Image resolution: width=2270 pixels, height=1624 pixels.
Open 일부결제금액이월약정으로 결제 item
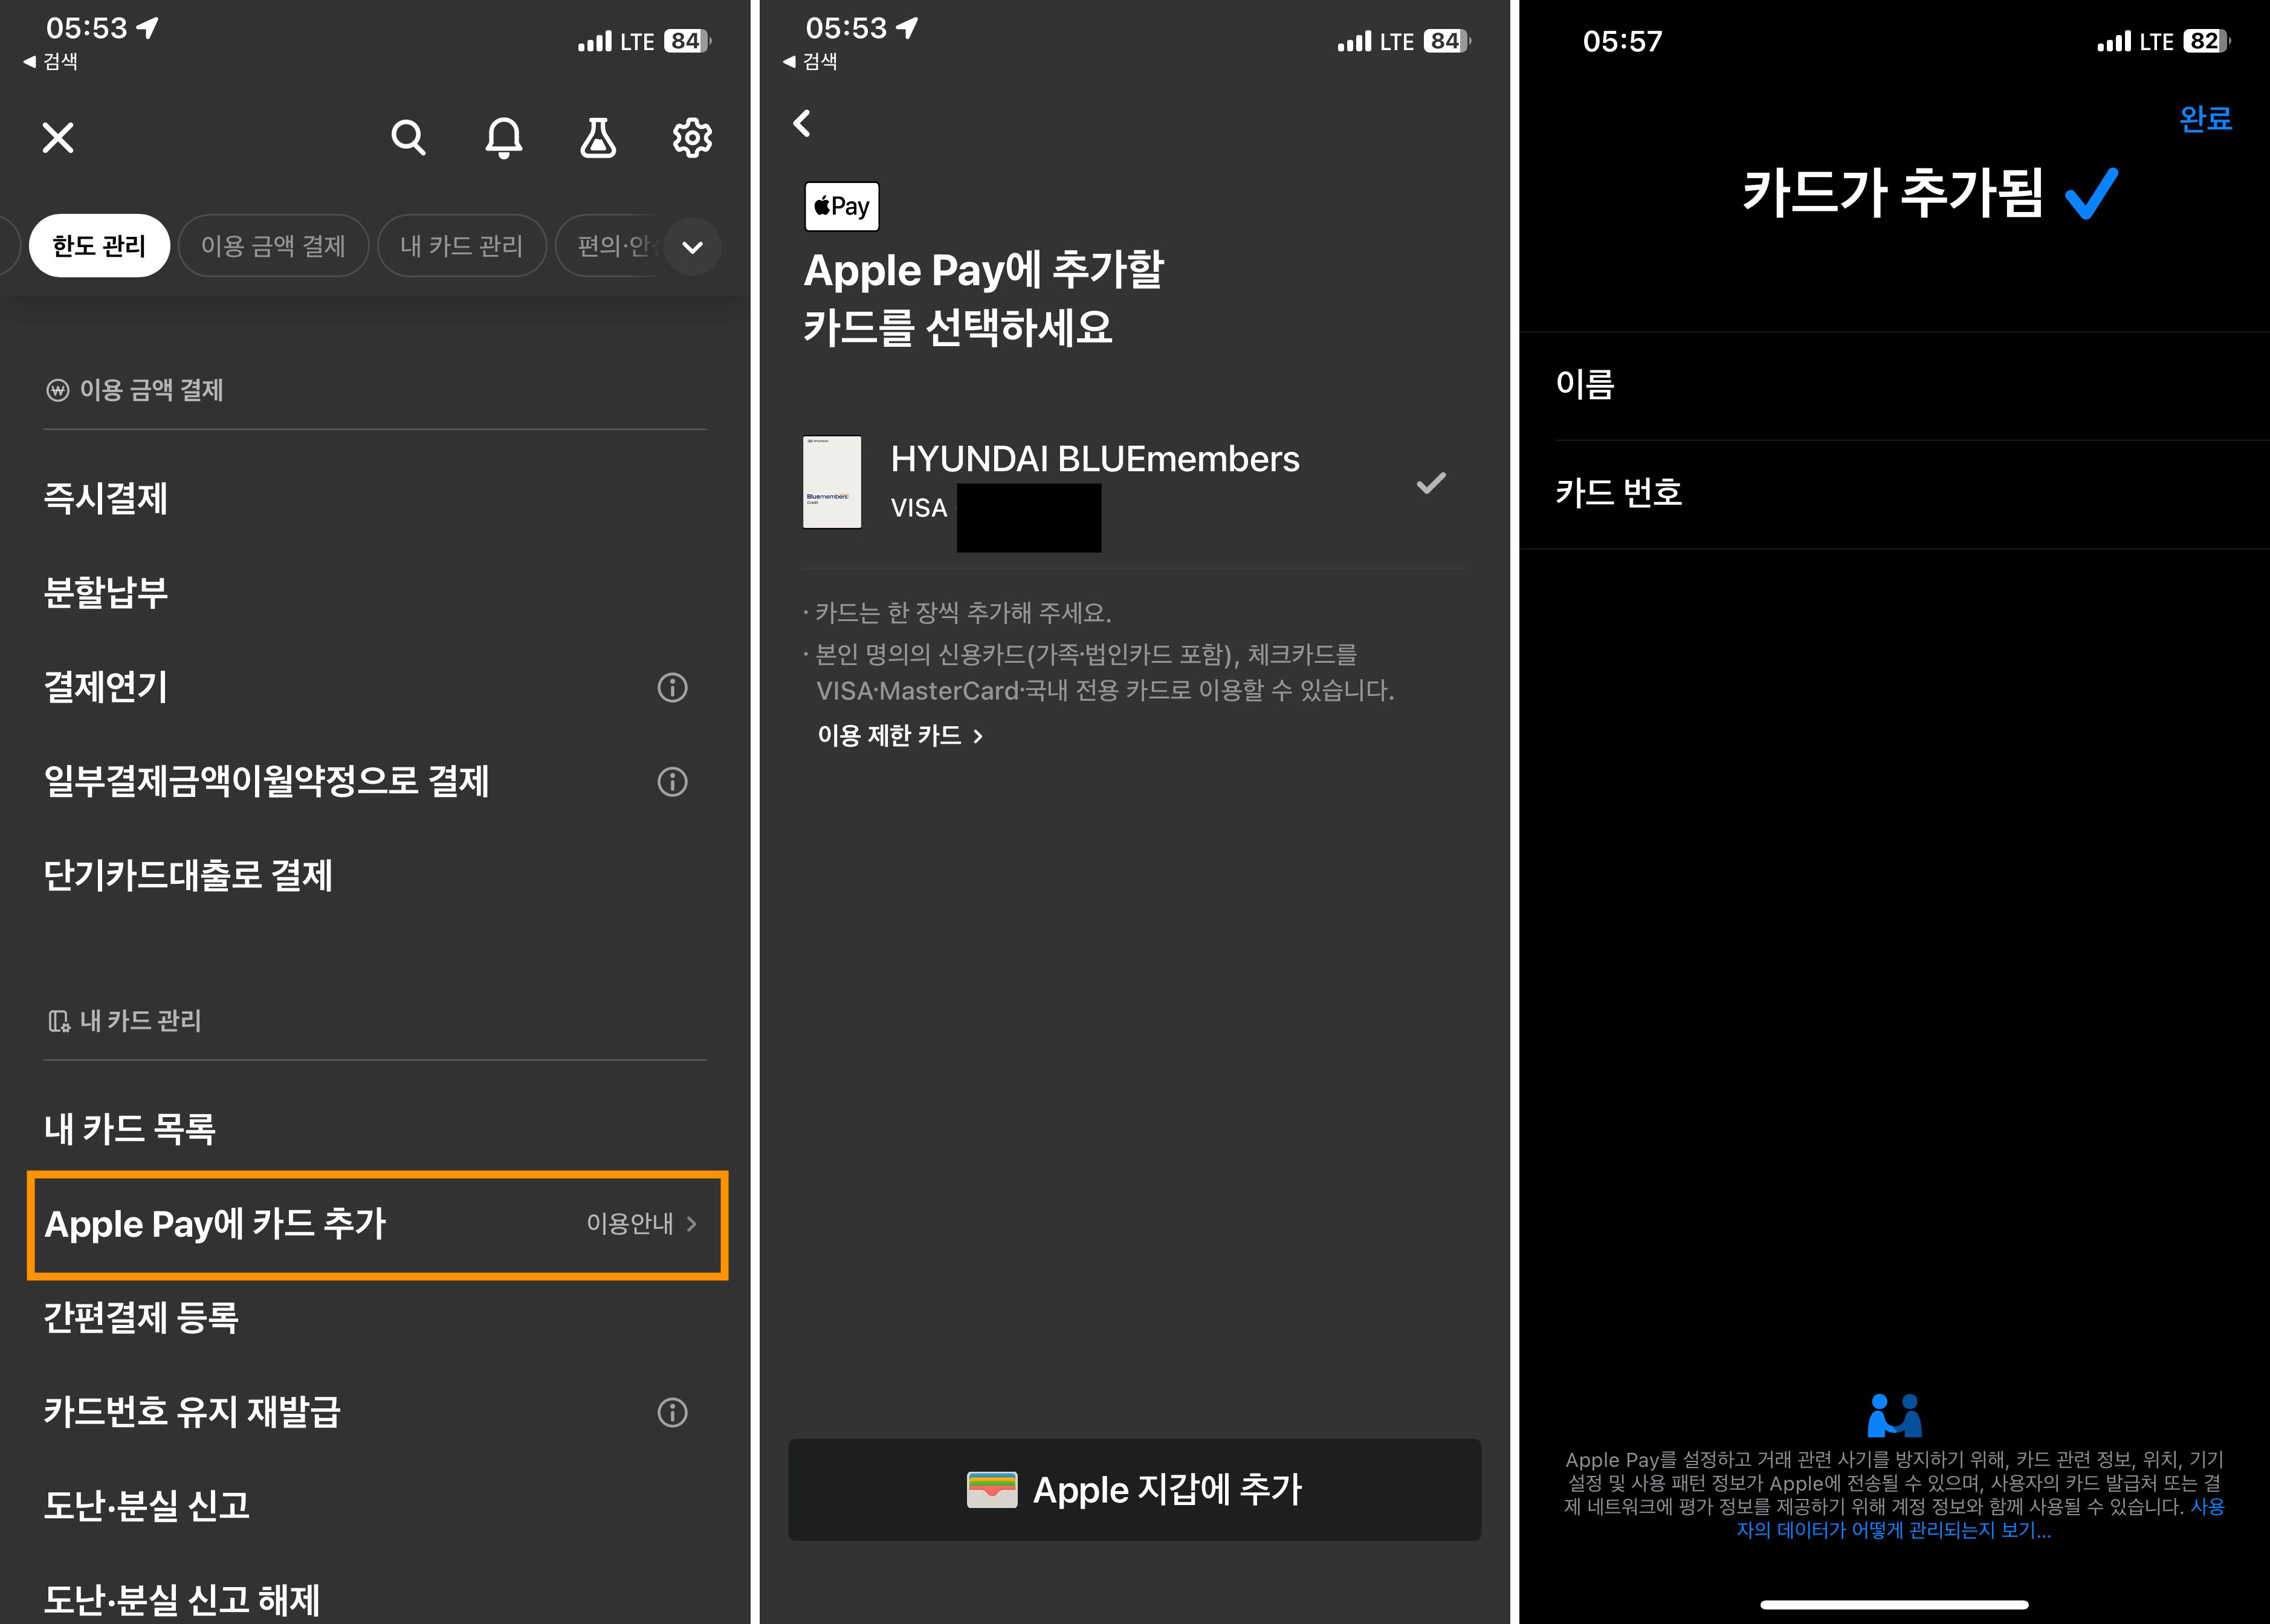[267, 781]
